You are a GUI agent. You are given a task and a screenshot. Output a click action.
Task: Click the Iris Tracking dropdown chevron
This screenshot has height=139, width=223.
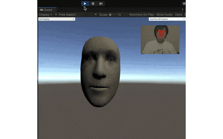pos(74,19)
